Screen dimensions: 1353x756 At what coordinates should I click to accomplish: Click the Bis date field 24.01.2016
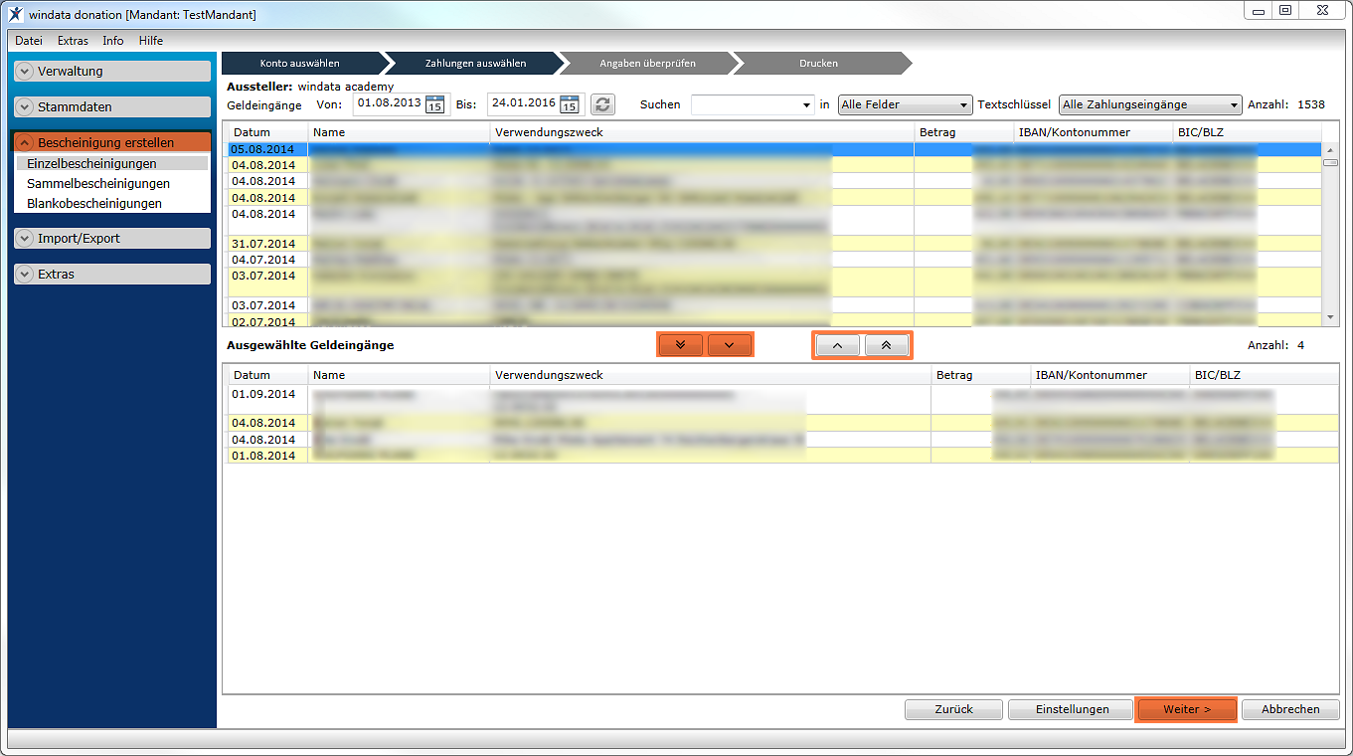[523, 104]
